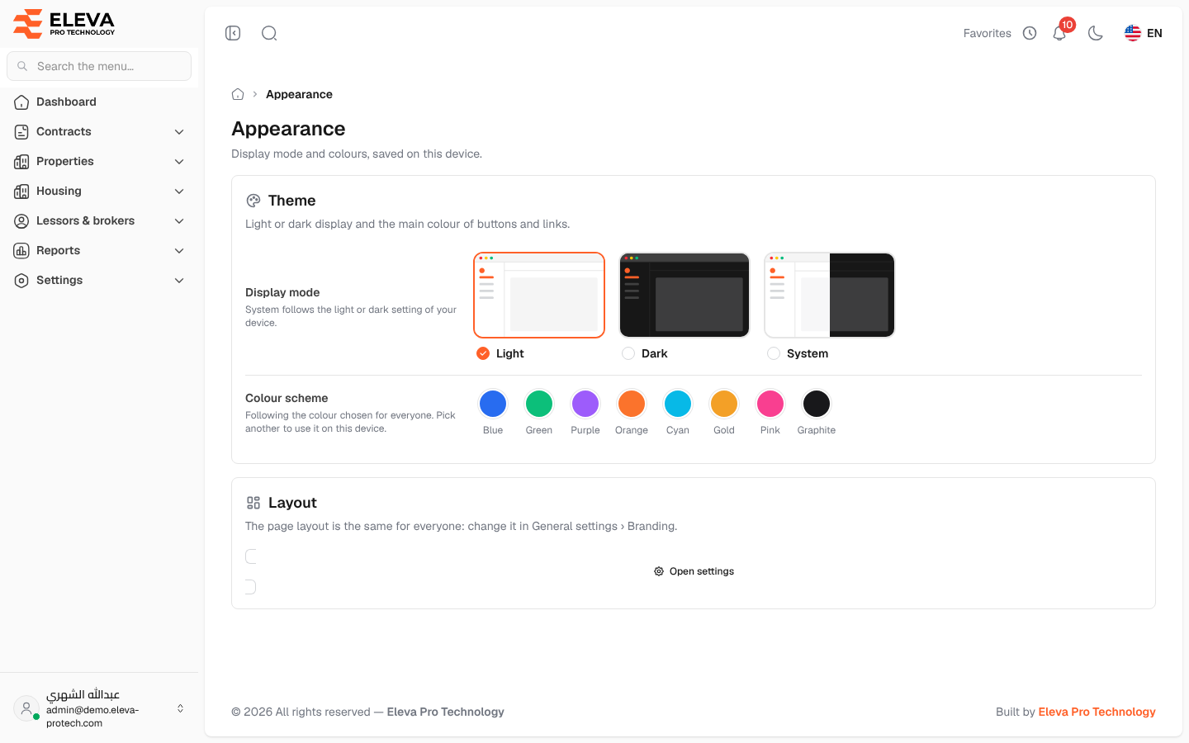This screenshot has height=743, width=1189.
Task: Expand the Lessors & brokers chevron
Action: coord(179,220)
